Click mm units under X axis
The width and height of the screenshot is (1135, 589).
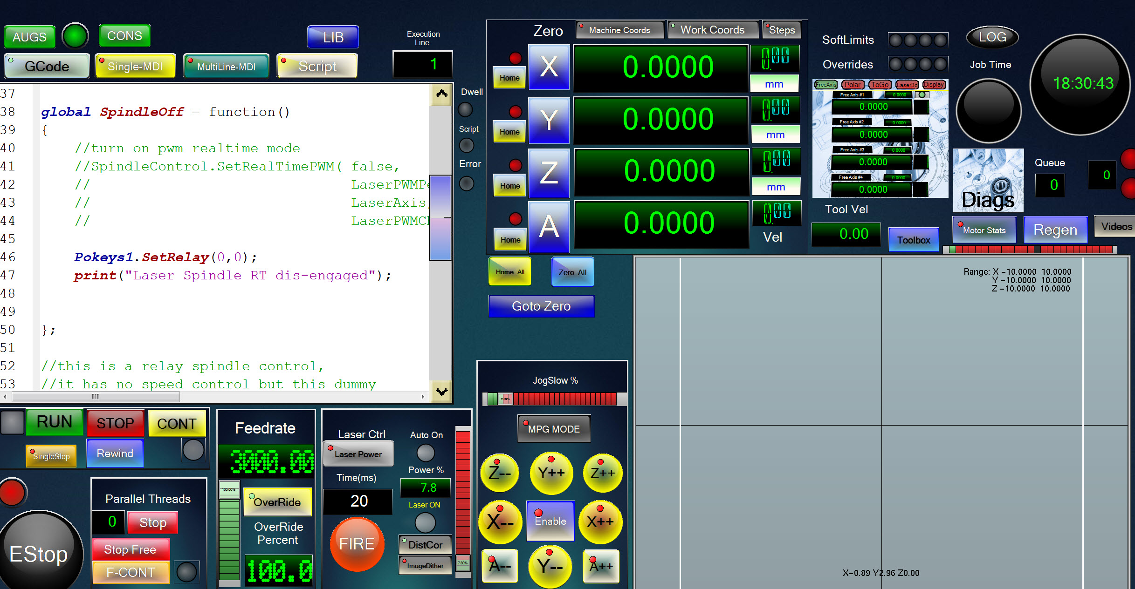774,84
